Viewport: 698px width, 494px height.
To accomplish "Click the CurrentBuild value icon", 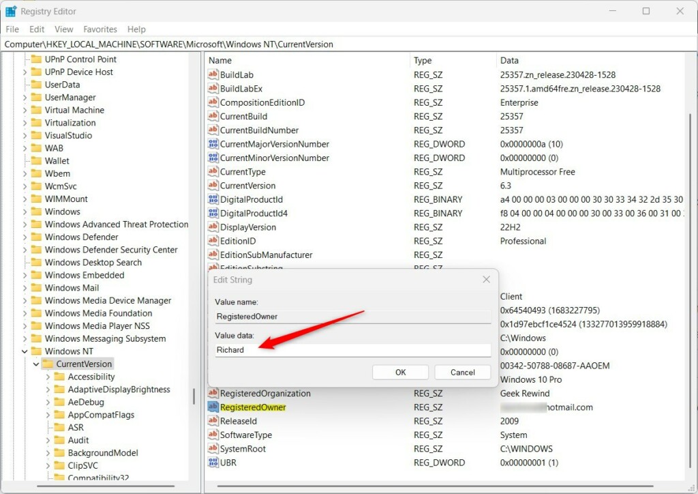I will click(x=213, y=116).
